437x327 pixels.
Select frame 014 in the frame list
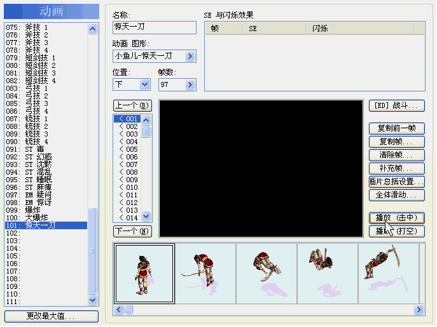point(127,218)
